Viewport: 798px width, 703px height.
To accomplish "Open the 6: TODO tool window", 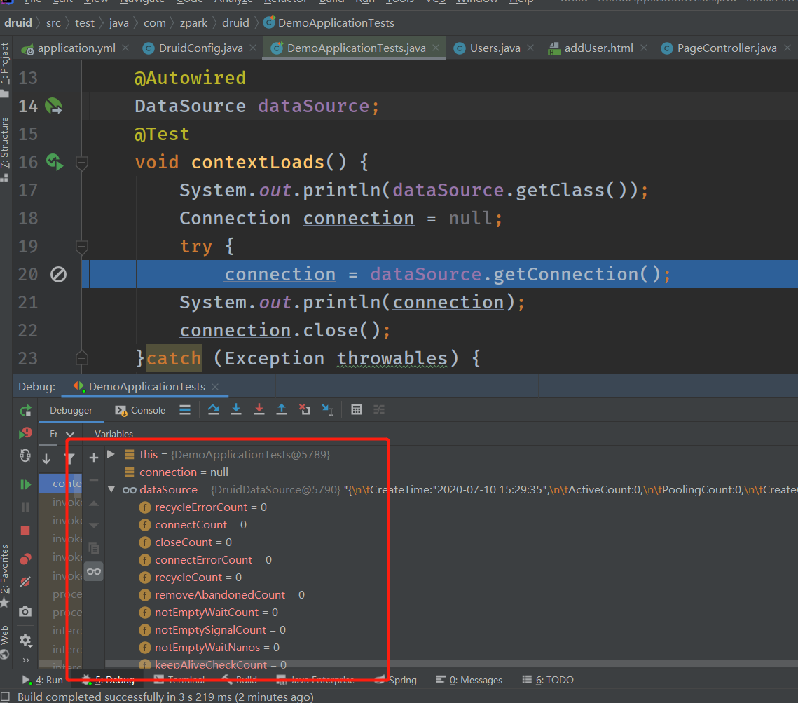I will click(x=548, y=680).
